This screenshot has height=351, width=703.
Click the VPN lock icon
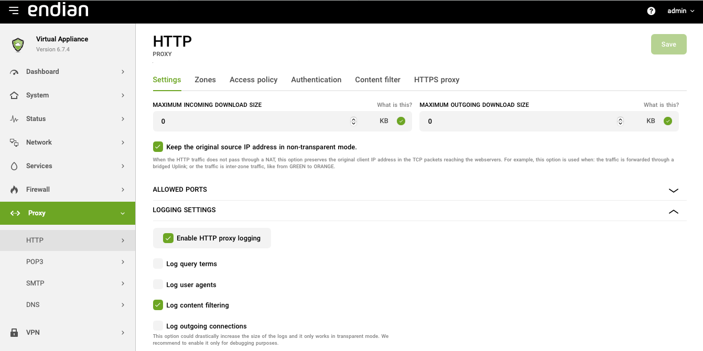pyautogui.click(x=14, y=333)
